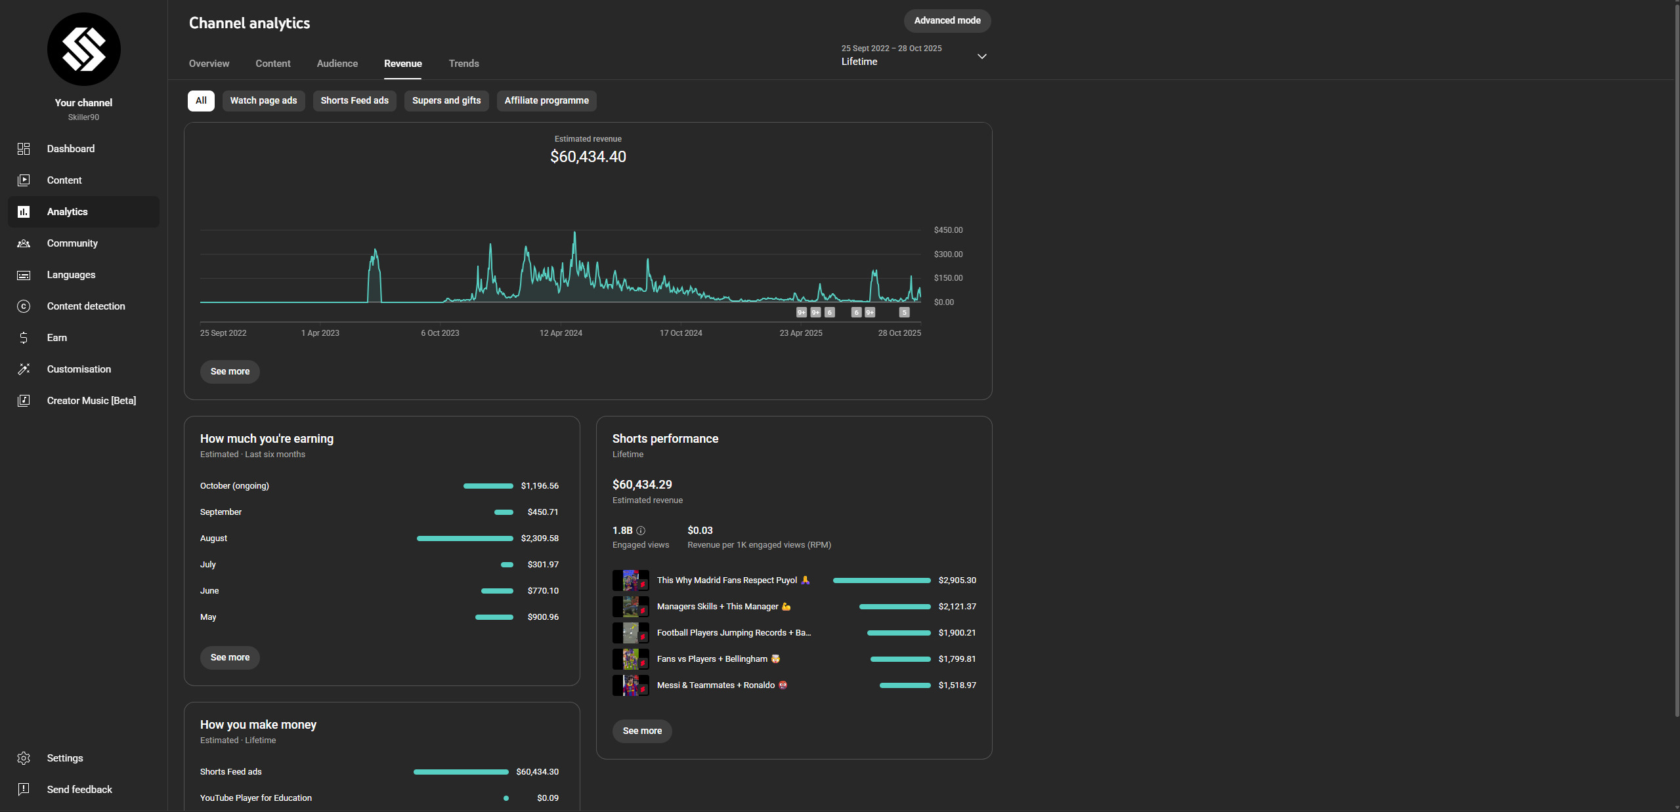This screenshot has height=812, width=1680.
Task: Click the Puyol short thumbnail
Action: [x=630, y=580]
